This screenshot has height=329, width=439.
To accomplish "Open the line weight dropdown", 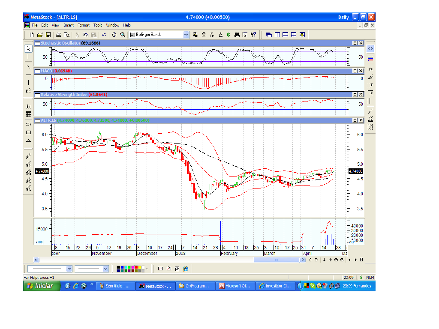I will [105, 269].
